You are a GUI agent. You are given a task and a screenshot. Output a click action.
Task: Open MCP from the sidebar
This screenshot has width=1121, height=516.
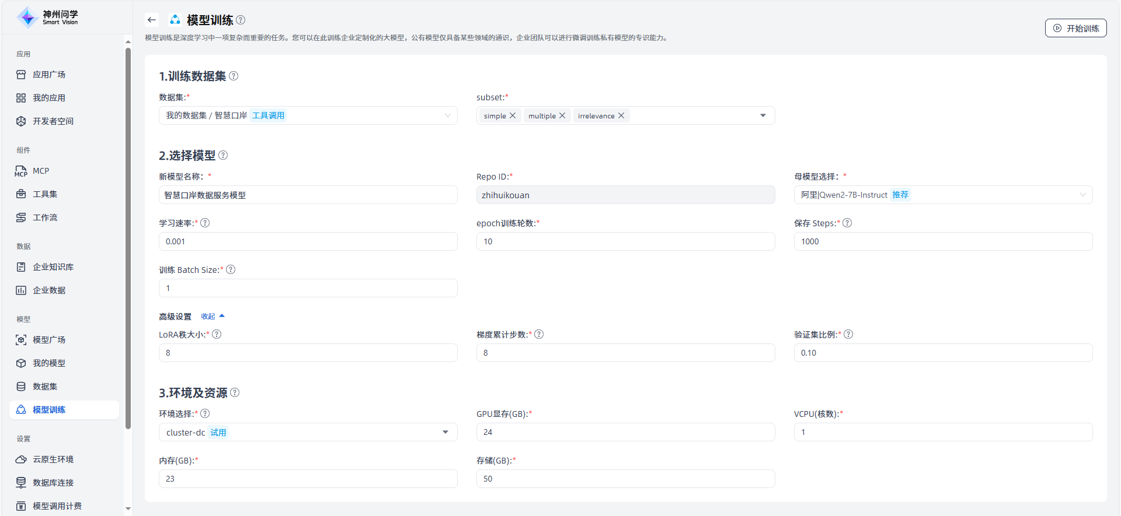pos(41,171)
